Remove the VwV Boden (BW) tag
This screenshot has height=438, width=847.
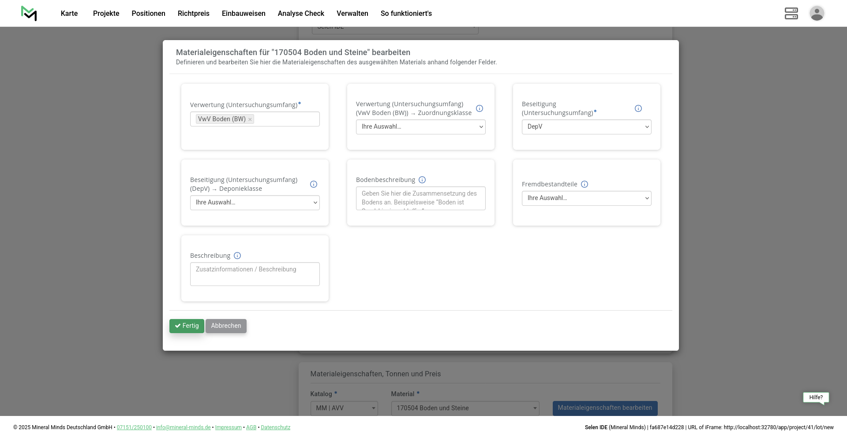click(x=250, y=119)
